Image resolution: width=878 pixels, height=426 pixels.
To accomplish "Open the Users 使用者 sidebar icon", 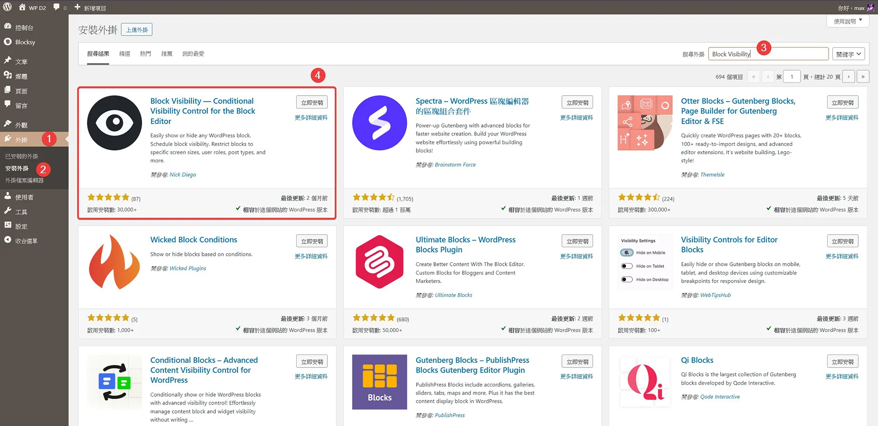I will pyautogui.click(x=8, y=196).
